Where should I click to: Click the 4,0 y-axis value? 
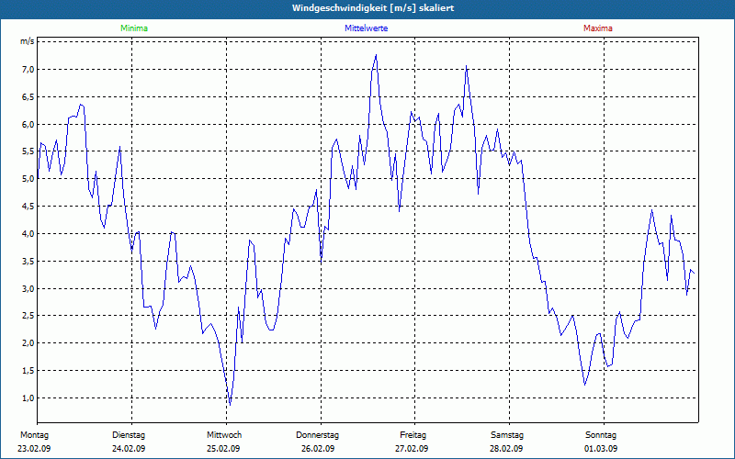click(28, 233)
